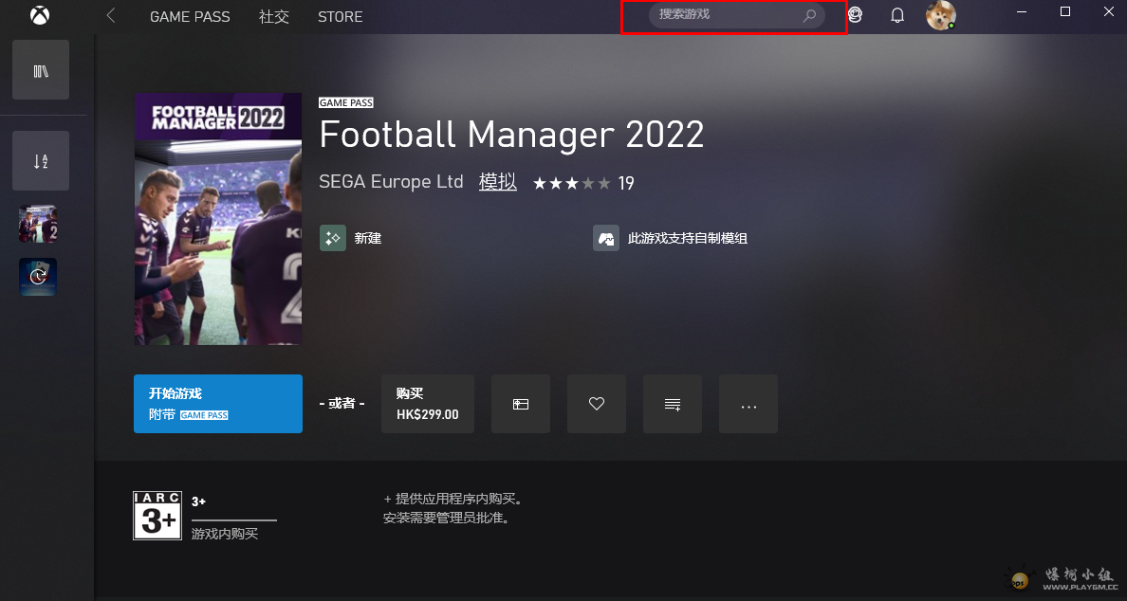Image resolution: width=1127 pixels, height=601 pixels.
Task: Click the 搜索游戏 search field
Action: (x=737, y=14)
